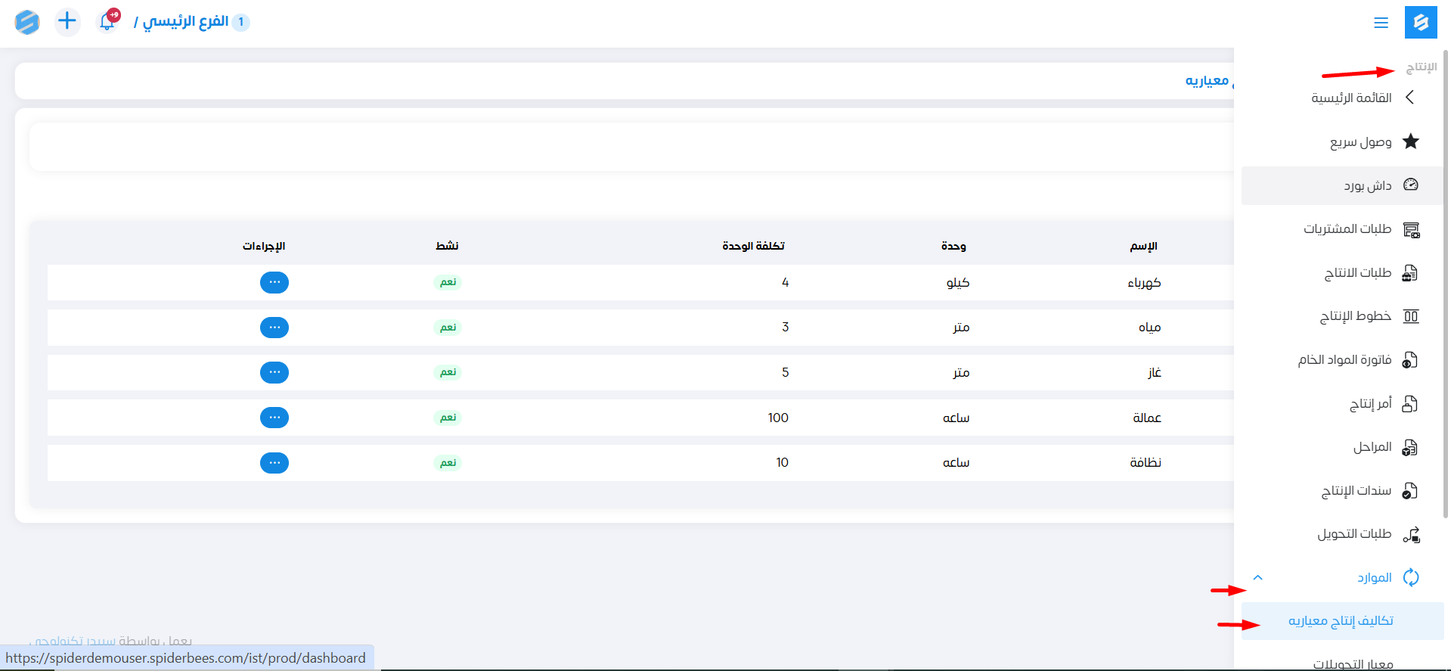This screenshot has width=1451, height=671.
Task: Open أمر إنتاج menu item
Action: 1370,404
